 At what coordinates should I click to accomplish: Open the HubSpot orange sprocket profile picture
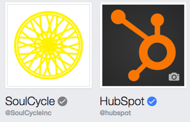143,45
